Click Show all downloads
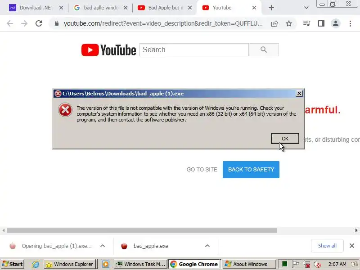The width and height of the screenshot is (360, 270). [327, 246]
